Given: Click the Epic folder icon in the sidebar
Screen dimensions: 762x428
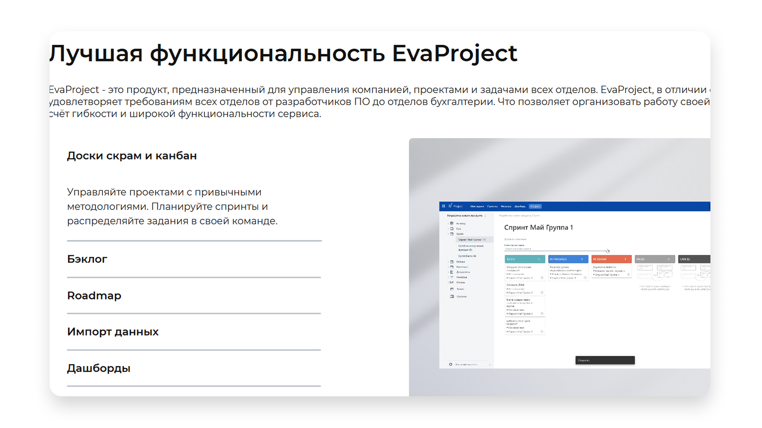Looking at the screenshot, I should 451,229.
